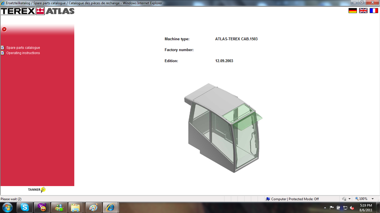Click document icon beside Spare parts catalogue
380x213 pixels.
click(x=3, y=48)
